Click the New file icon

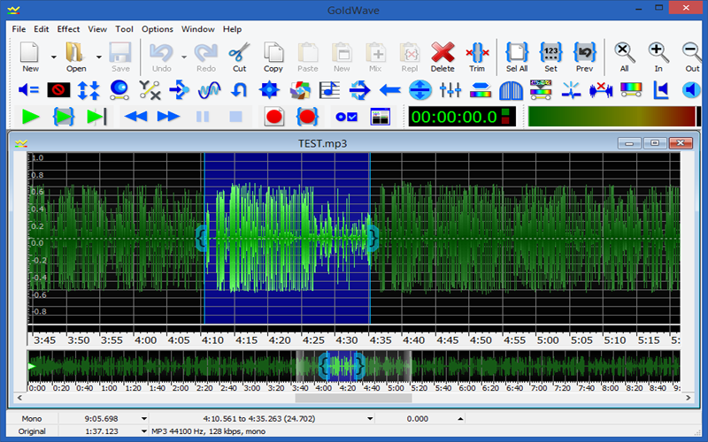click(x=30, y=57)
